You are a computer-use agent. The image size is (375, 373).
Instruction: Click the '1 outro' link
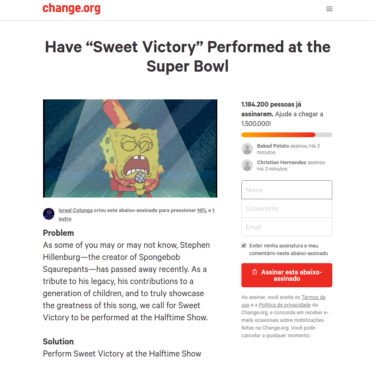click(x=136, y=214)
